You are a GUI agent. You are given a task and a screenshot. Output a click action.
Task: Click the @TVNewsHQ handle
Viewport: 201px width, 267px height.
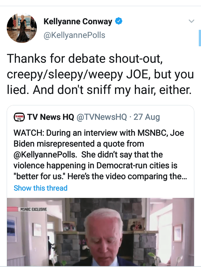tap(102, 117)
